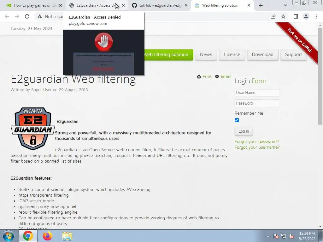Go back with the browser back arrow
Image resolution: width=323 pixels, height=242 pixels.
coord(7,16)
